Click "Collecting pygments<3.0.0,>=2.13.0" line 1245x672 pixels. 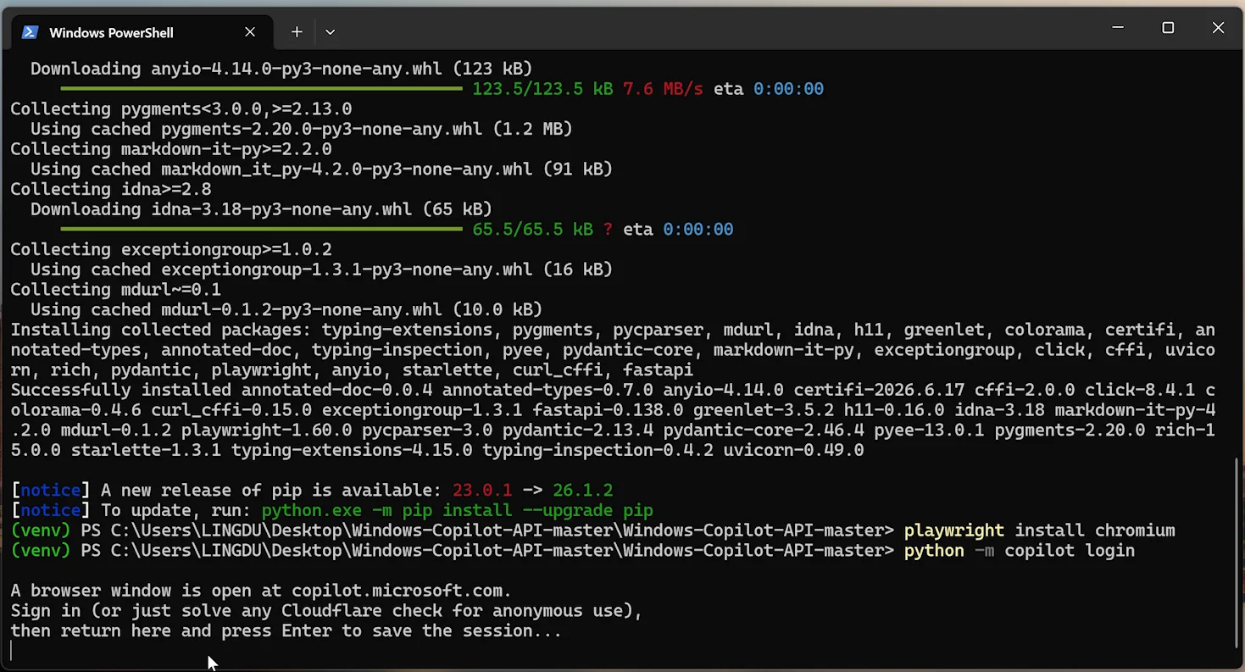(x=181, y=109)
